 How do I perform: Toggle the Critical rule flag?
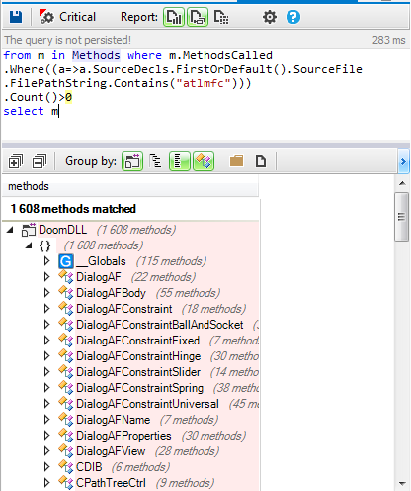click(67, 17)
